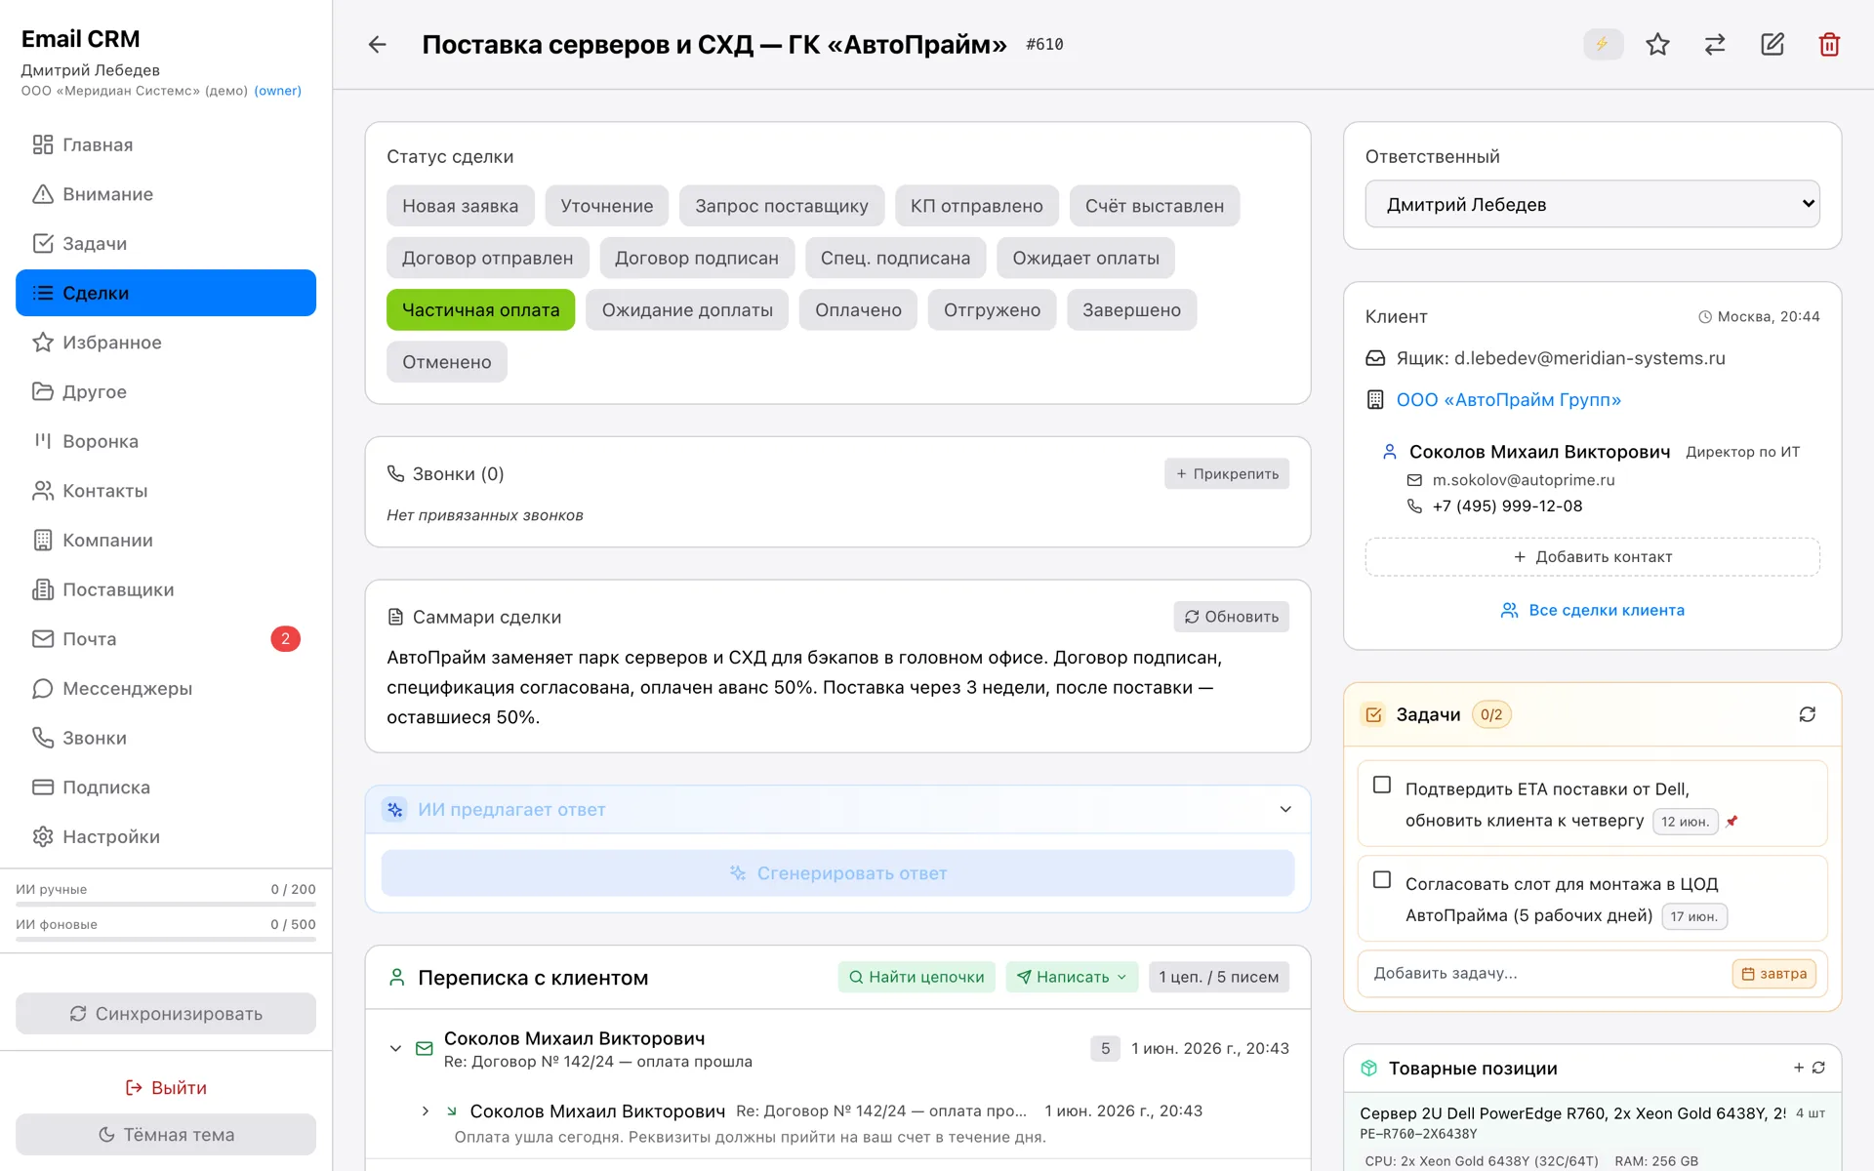Click the transfer arrows icon in header
The width and height of the screenshot is (1874, 1171).
[x=1715, y=44]
